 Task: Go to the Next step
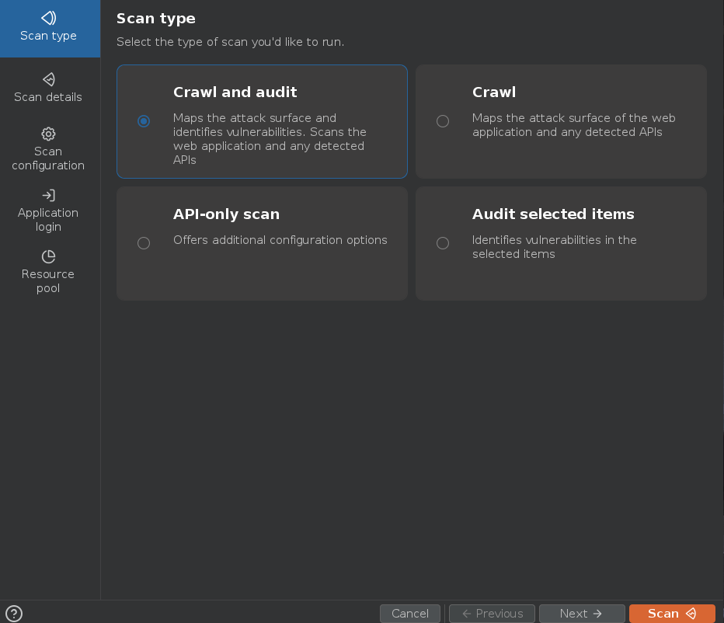pos(581,614)
